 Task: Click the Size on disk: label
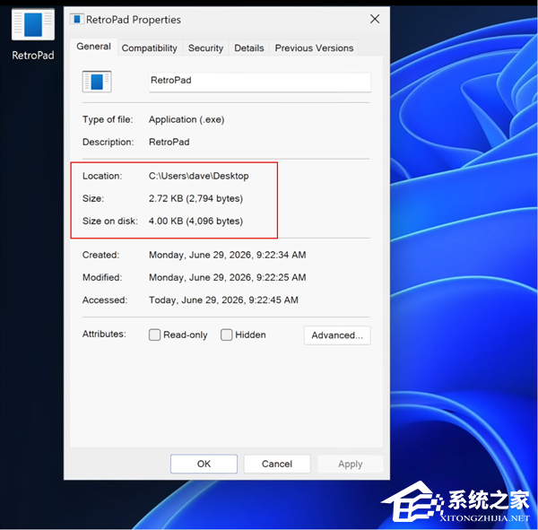coord(109,222)
